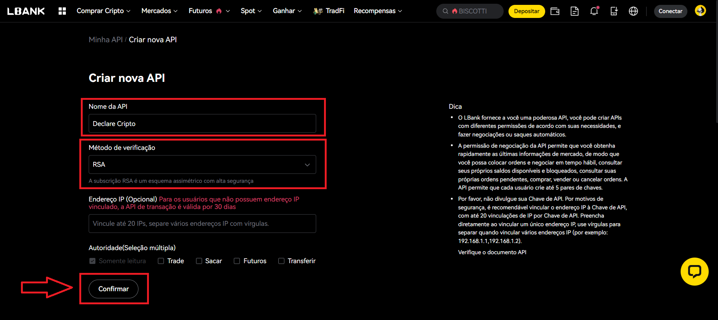This screenshot has height=320, width=718.
Task: Click the search magnifier icon
Action: (x=445, y=11)
